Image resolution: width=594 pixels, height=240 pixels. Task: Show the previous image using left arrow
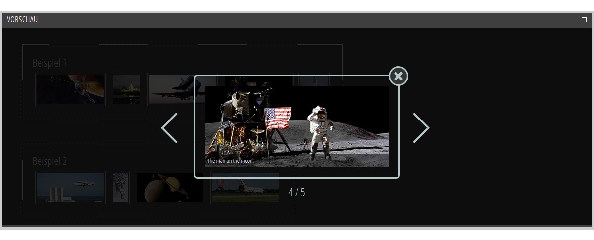(x=169, y=128)
